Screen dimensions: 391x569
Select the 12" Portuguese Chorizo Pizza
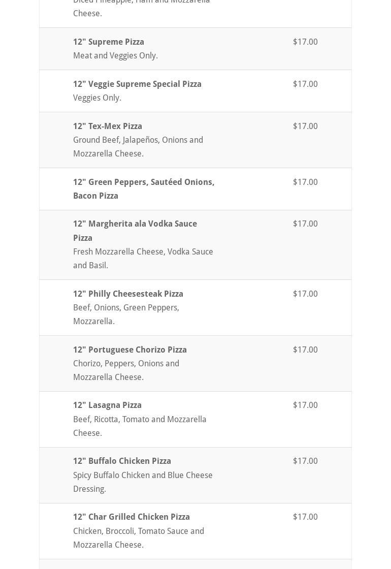click(130, 350)
